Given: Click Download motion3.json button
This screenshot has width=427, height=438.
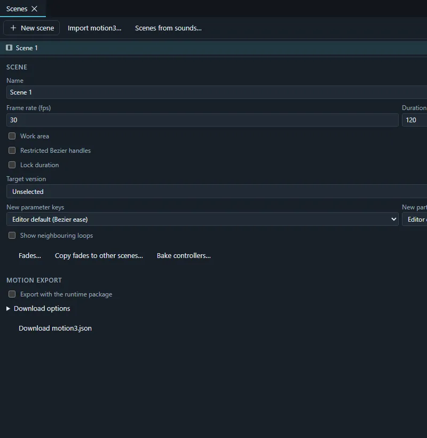Looking at the screenshot, I should tap(55, 328).
